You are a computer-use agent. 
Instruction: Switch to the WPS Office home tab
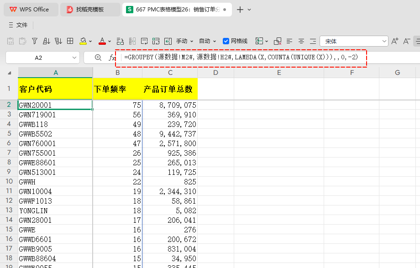31,10
